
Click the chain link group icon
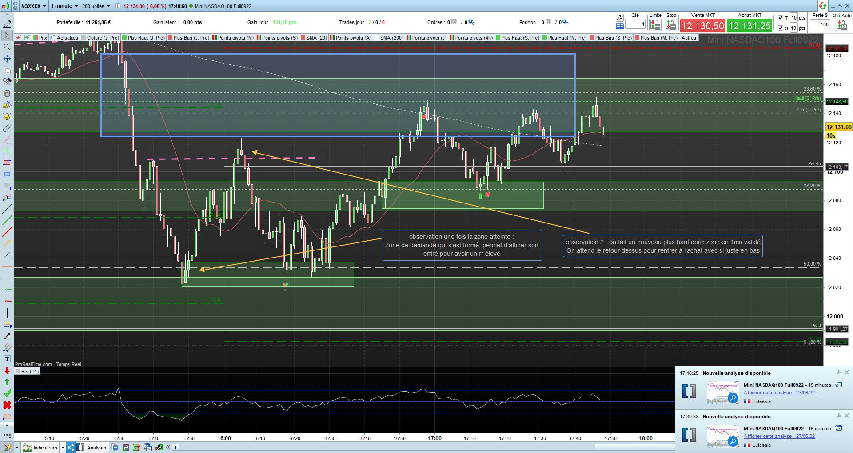click(x=15, y=6)
